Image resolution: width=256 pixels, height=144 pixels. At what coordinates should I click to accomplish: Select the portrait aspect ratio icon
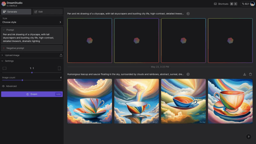pos(59,68)
